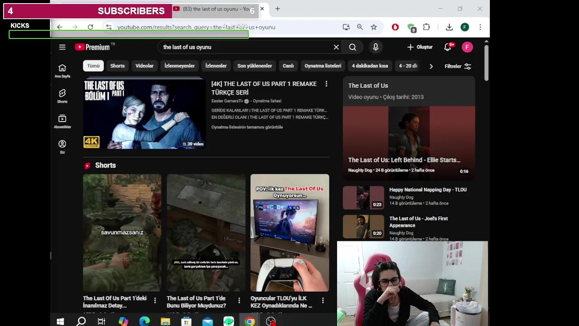Start voice search with the microphone
579x326 pixels.
375,47
